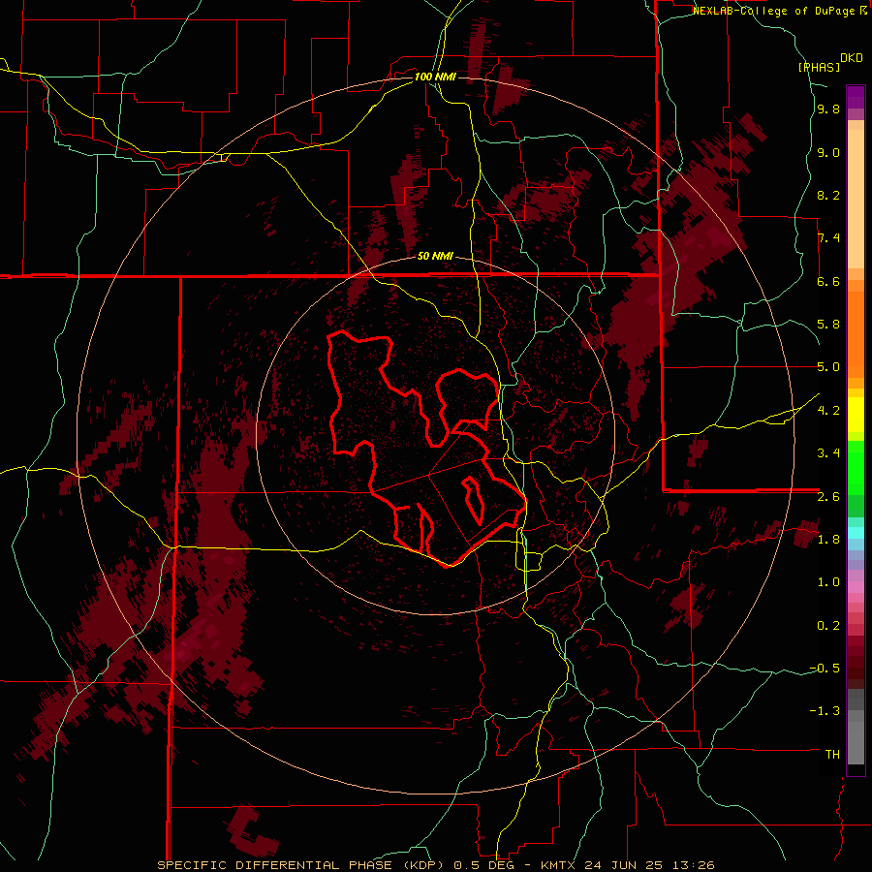The width and height of the screenshot is (872, 872).
Task: Click the 24 JUN 25 date stamp
Action: pyautogui.click(x=622, y=865)
